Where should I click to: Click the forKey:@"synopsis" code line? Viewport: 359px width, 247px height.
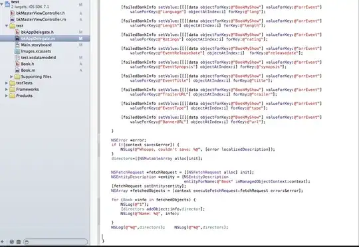[x=208, y=67]
